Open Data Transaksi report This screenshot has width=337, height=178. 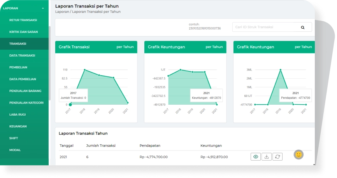[x=22, y=55]
